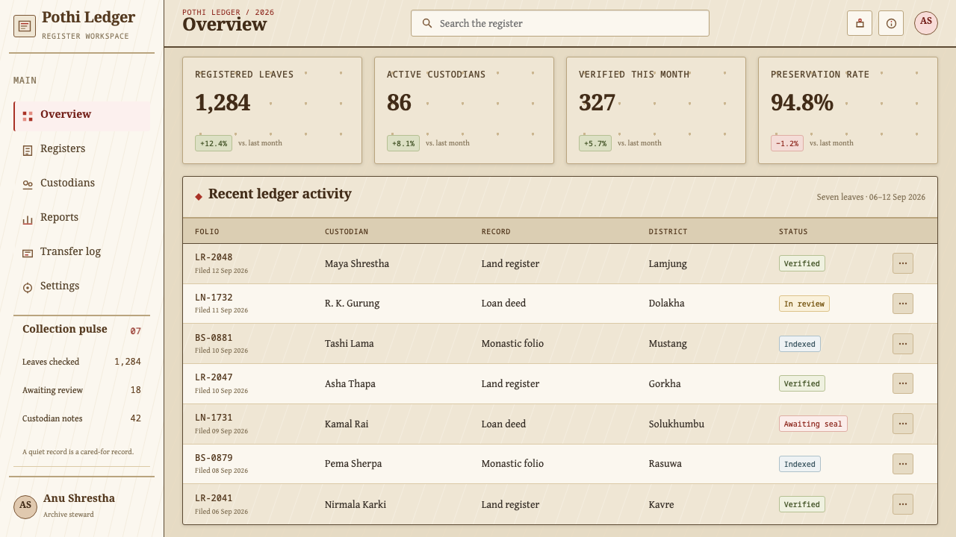Viewport: 956px width, 537px height.
Task: Open row actions for folio LN-1731
Action: [x=903, y=424]
